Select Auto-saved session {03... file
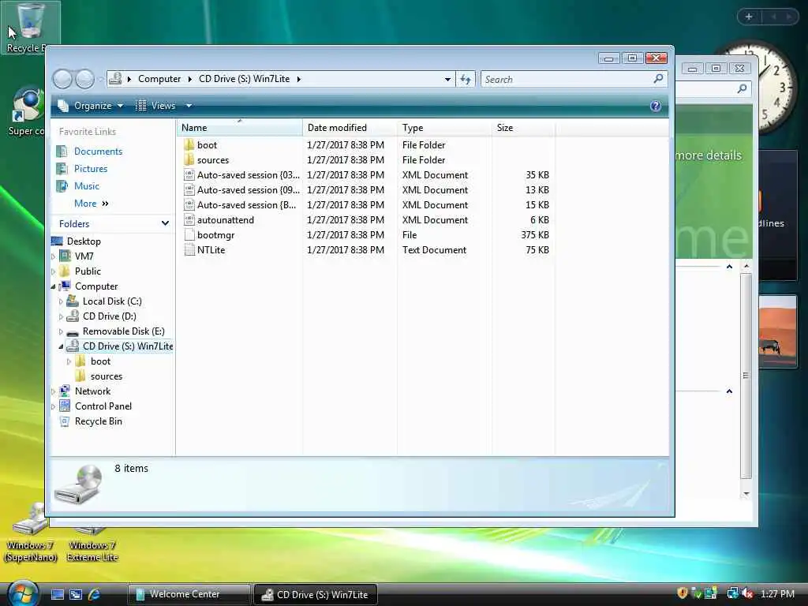This screenshot has height=606, width=808. [248, 174]
